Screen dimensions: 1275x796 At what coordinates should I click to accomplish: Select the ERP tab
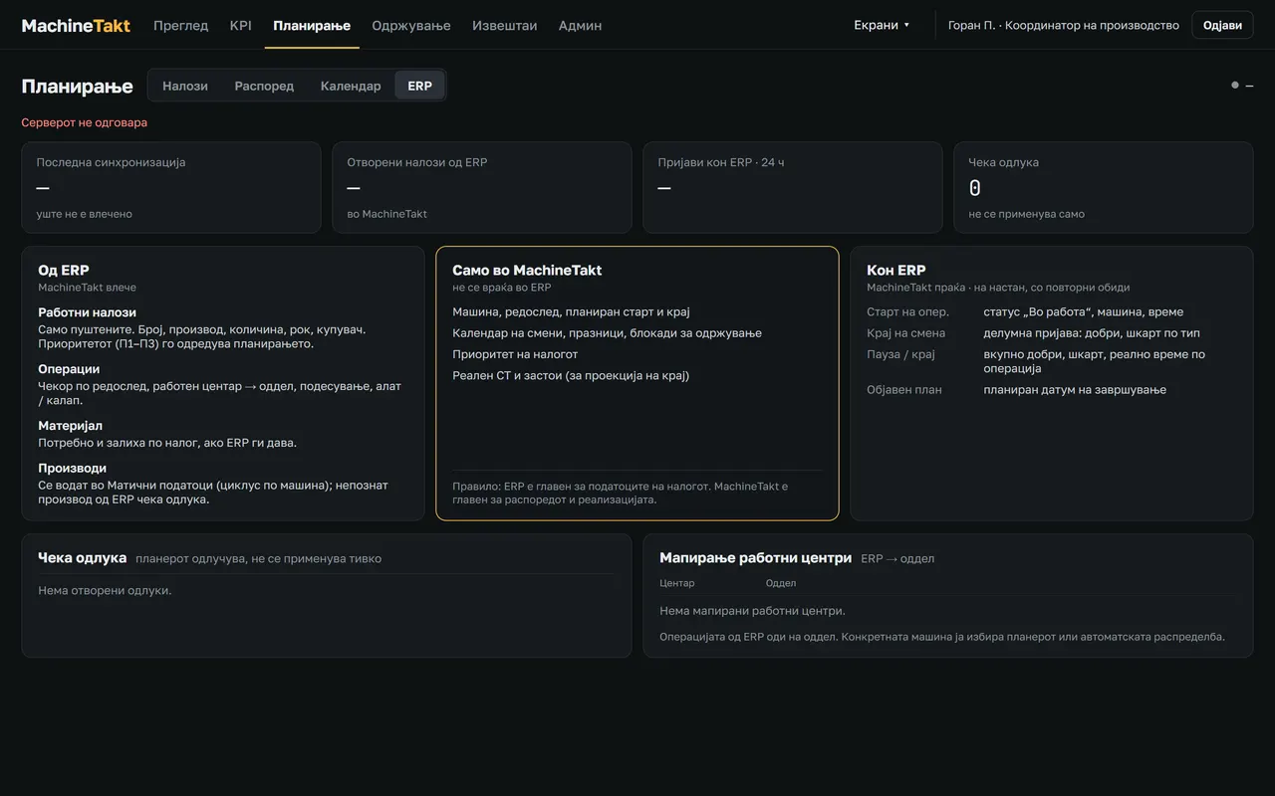[419, 86]
